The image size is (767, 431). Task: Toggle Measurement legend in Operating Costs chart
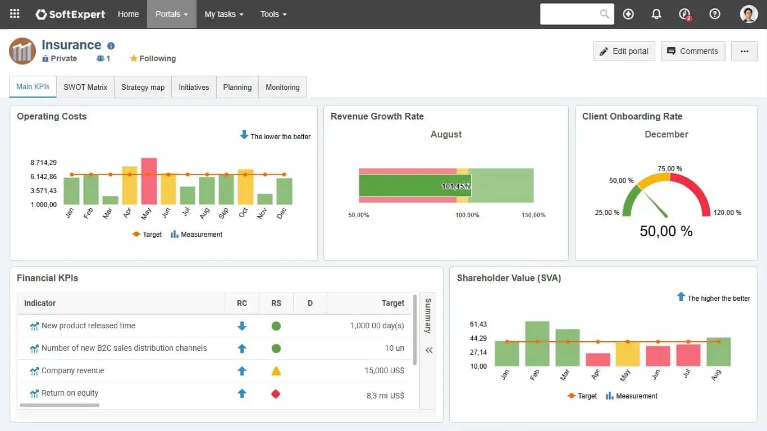click(x=197, y=235)
